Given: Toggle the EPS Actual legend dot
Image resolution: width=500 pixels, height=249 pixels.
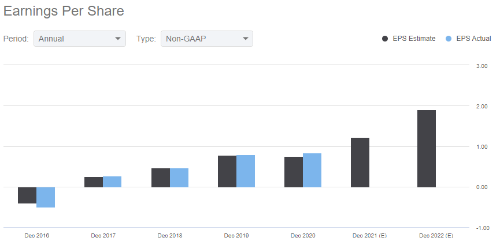Looking at the screenshot, I should coord(449,39).
